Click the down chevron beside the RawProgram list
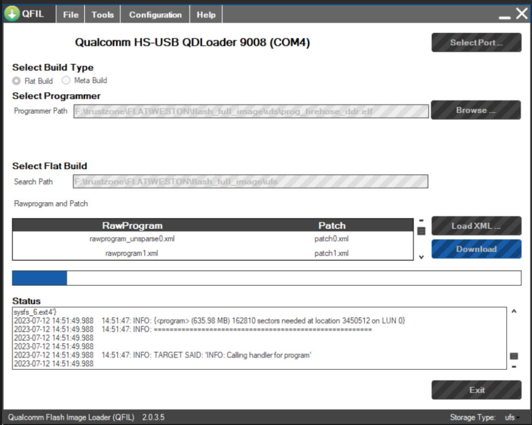The image size is (532, 425). coord(421,257)
